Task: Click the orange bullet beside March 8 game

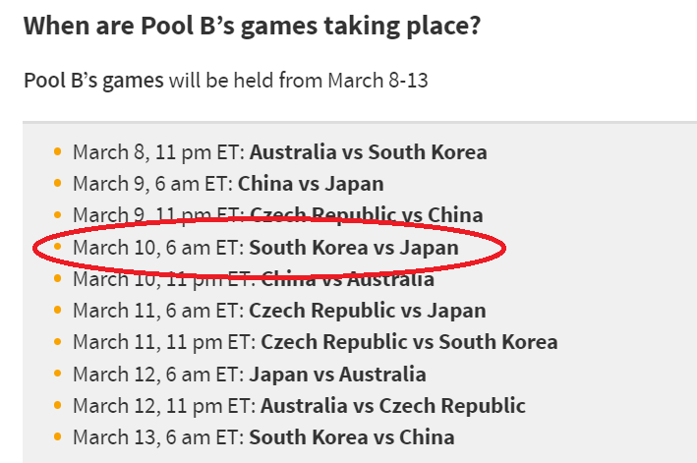Action: tap(57, 152)
